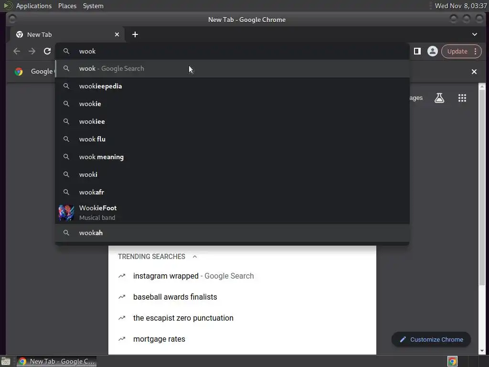Screen dimensions: 489x367
Task: Click the page's vertical scrollbar
Action: [482, 187]
